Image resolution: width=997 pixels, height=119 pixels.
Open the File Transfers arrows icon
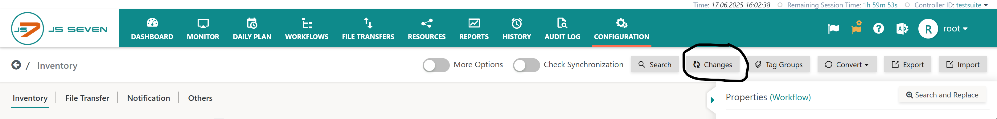coord(368,23)
